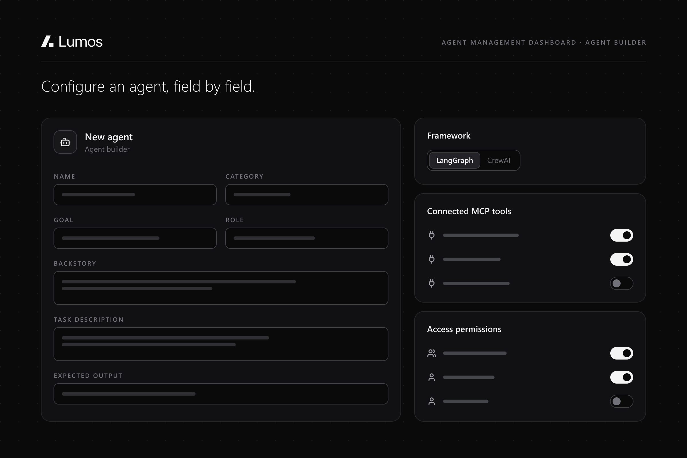Click the New agent title
This screenshot has width=687, height=458.
pyautogui.click(x=109, y=137)
